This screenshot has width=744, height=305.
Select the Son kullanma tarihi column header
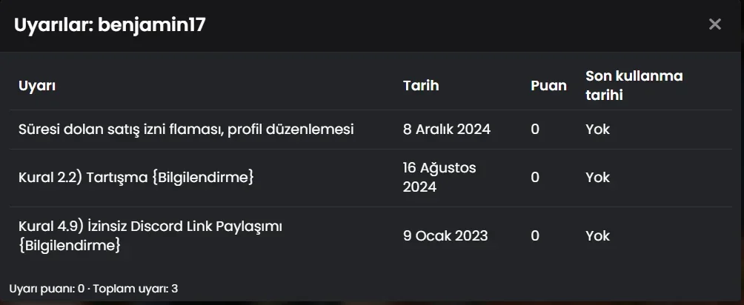[634, 85]
